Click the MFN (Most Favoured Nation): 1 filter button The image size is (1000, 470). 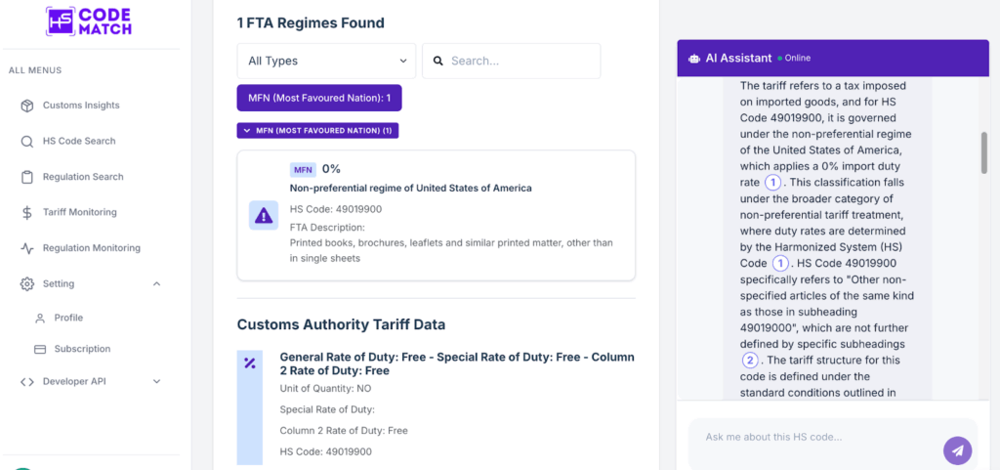pos(318,98)
